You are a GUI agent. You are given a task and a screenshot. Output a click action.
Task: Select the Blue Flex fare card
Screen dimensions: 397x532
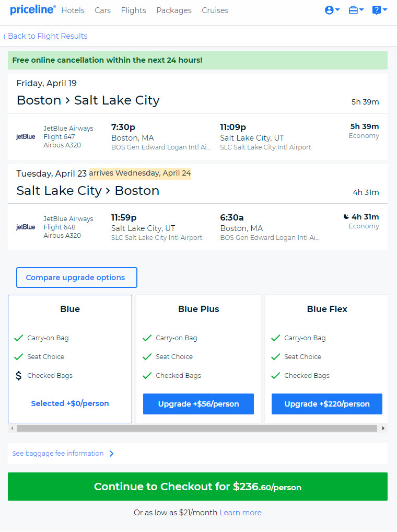pos(326,359)
